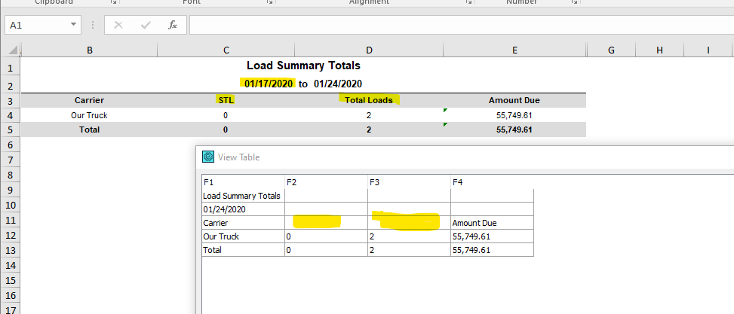Click the highlighted Total Loads header cell
Image resolution: width=734 pixels, height=314 pixels.
369,100
